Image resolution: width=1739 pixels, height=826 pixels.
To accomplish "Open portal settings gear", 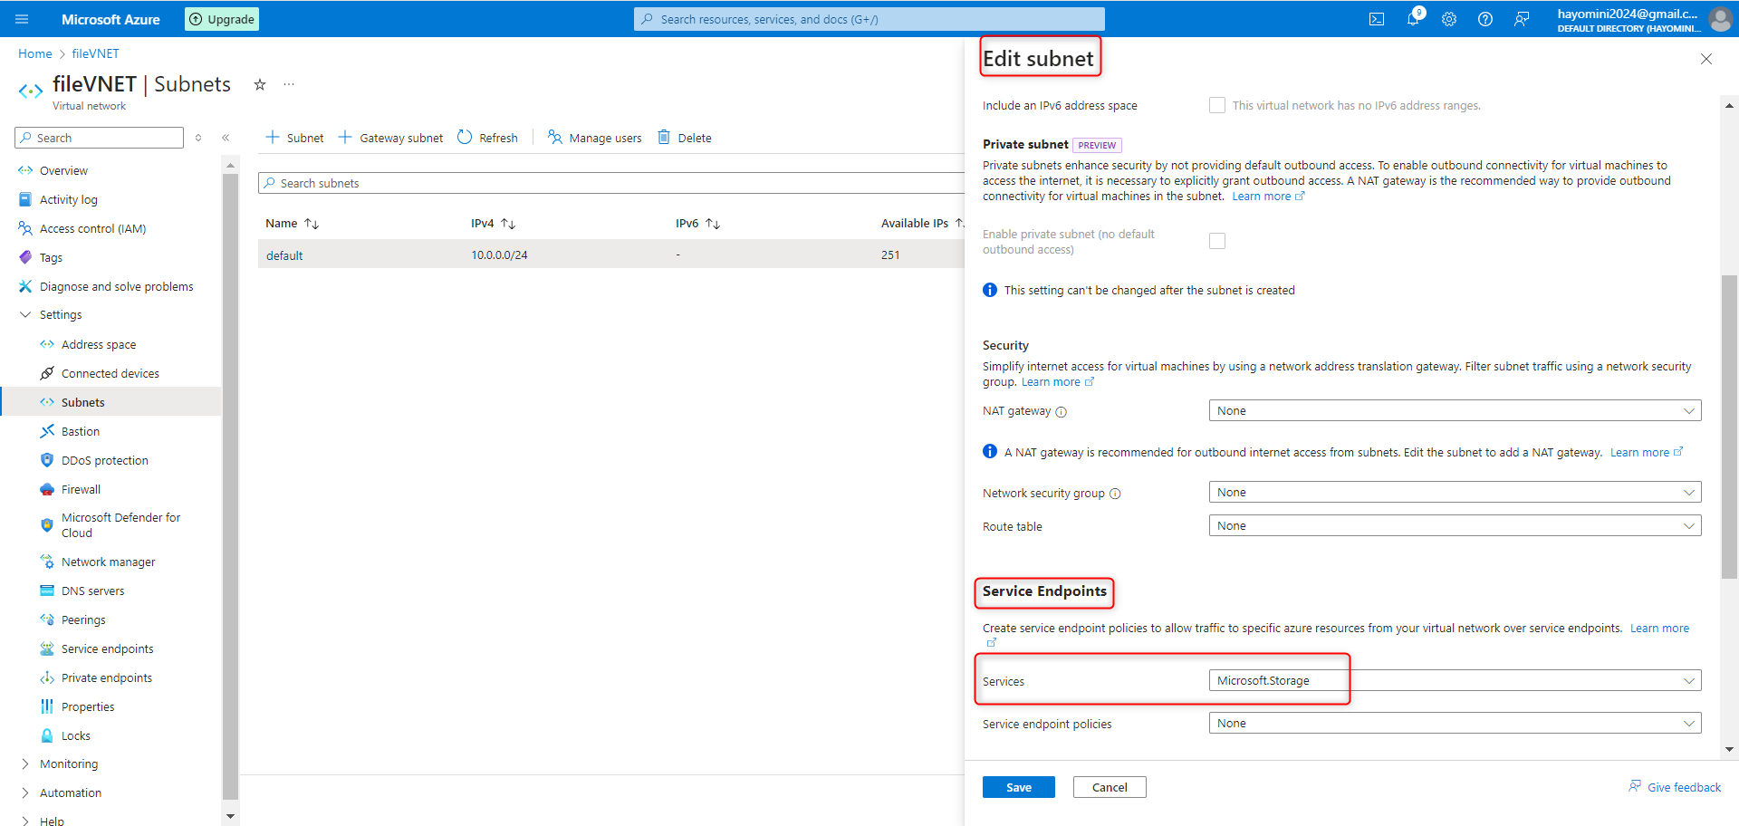I will 1449,19.
